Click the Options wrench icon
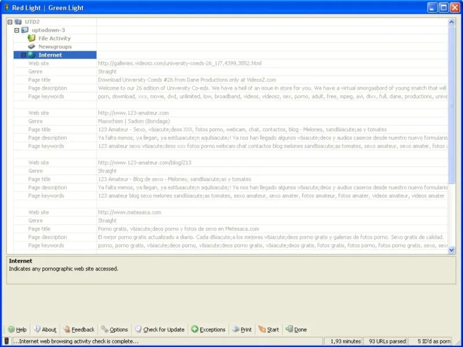This screenshot has width=463, height=347. coord(105,329)
